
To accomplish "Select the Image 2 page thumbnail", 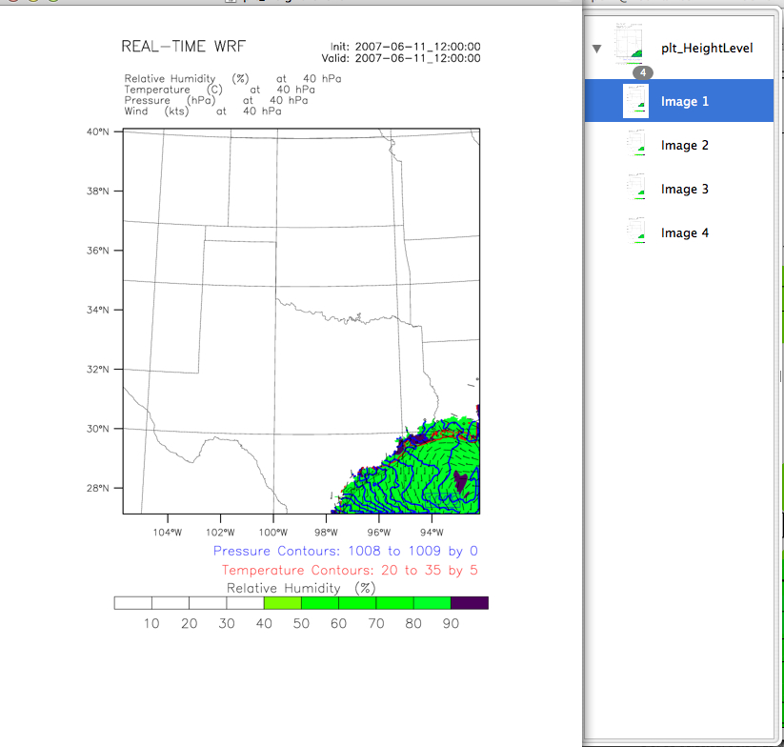I will 635,145.
